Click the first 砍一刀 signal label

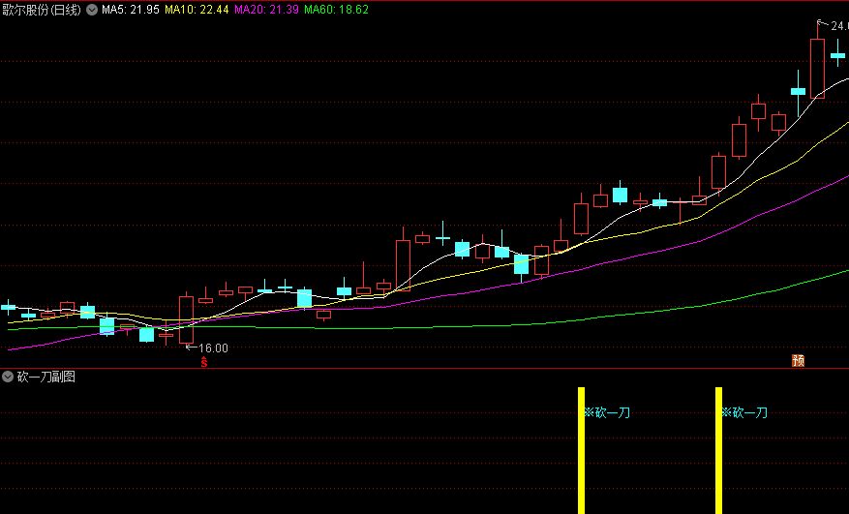click(x=608, y=412)
